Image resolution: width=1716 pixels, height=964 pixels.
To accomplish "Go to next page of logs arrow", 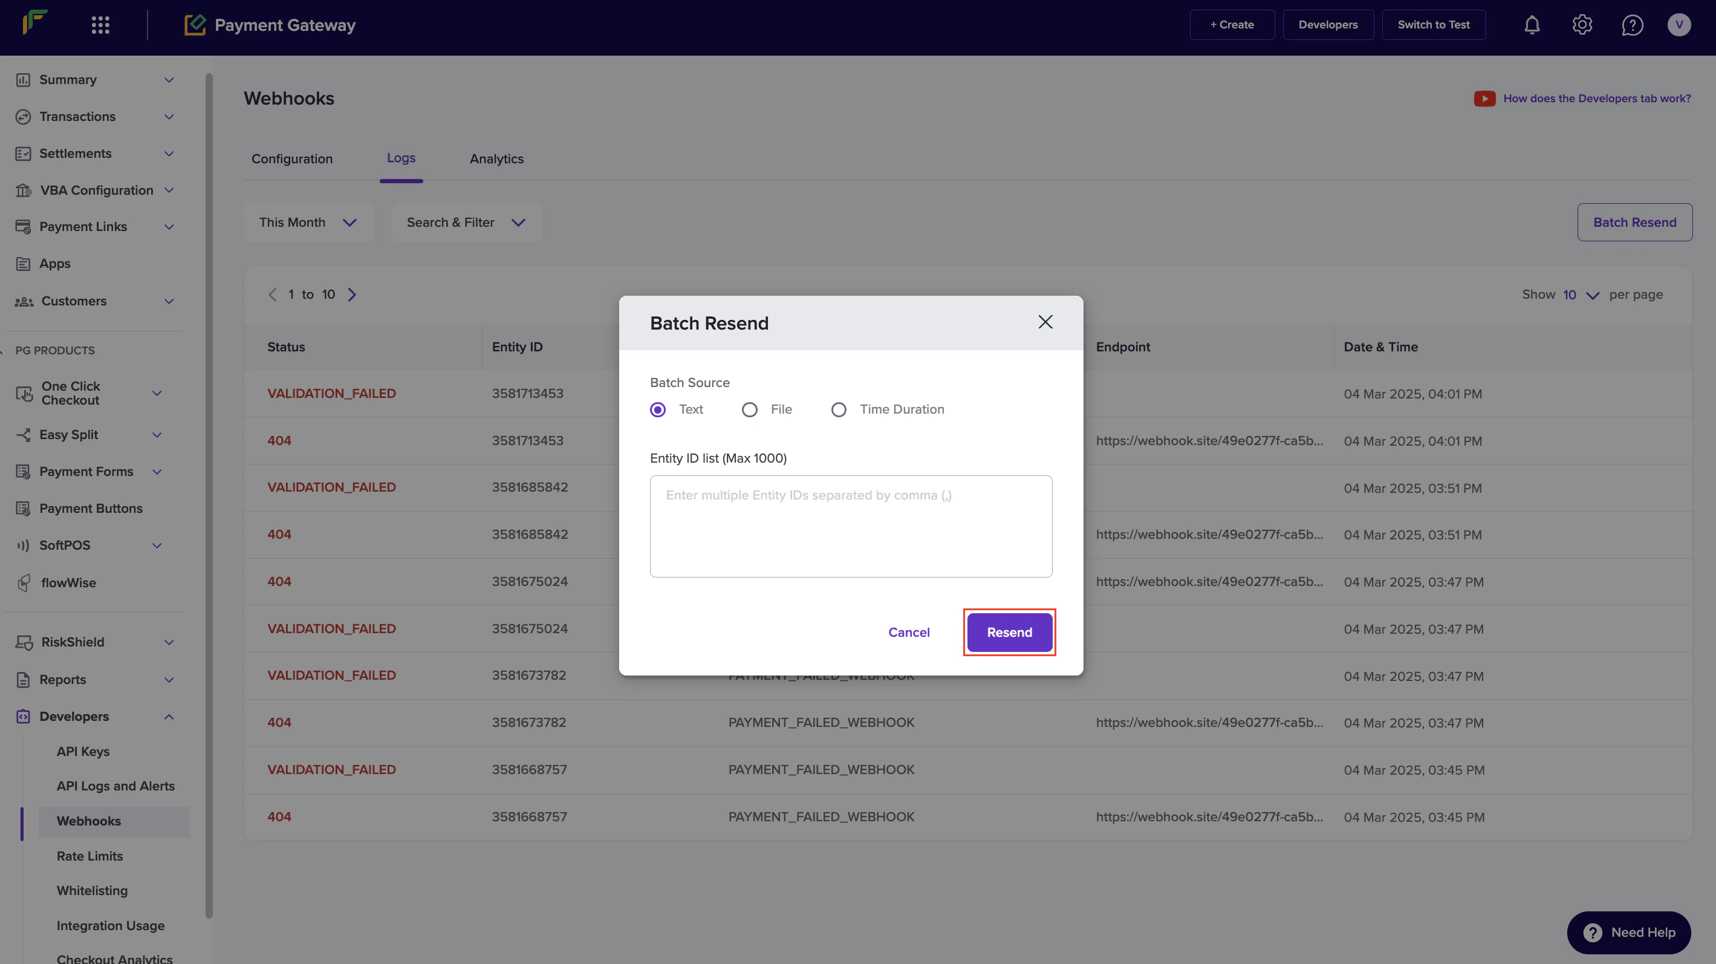I will [352, 295].
